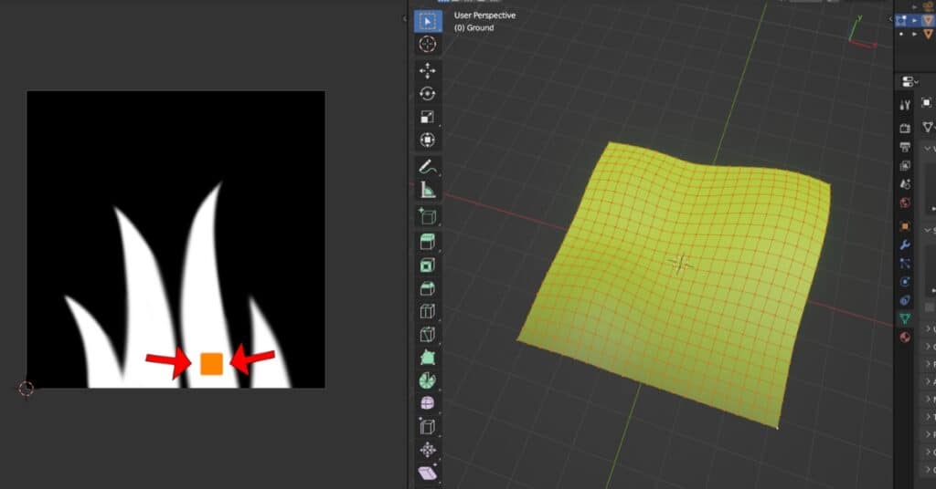Choose the Add Cube tool
The width and height of the screenshot is (936, 489).
tap(428, 216)
